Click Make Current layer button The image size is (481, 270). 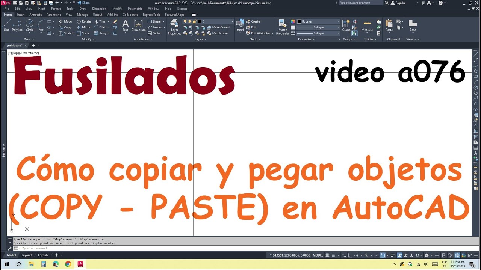(x=219, y=27)
